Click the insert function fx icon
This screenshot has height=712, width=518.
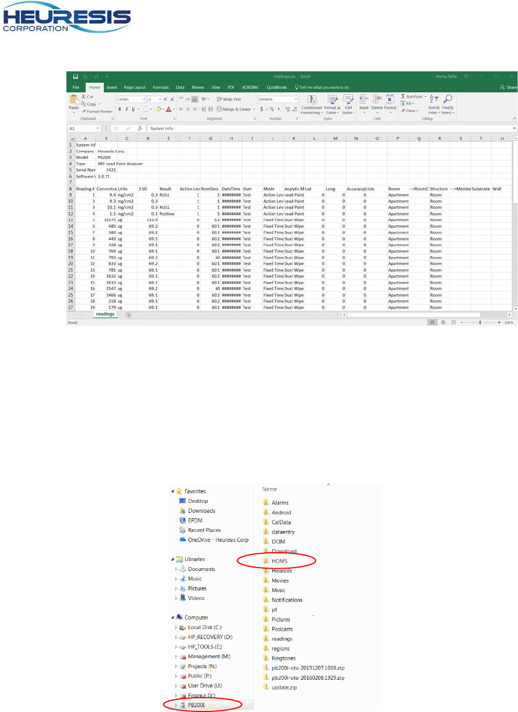pos(140,128)
